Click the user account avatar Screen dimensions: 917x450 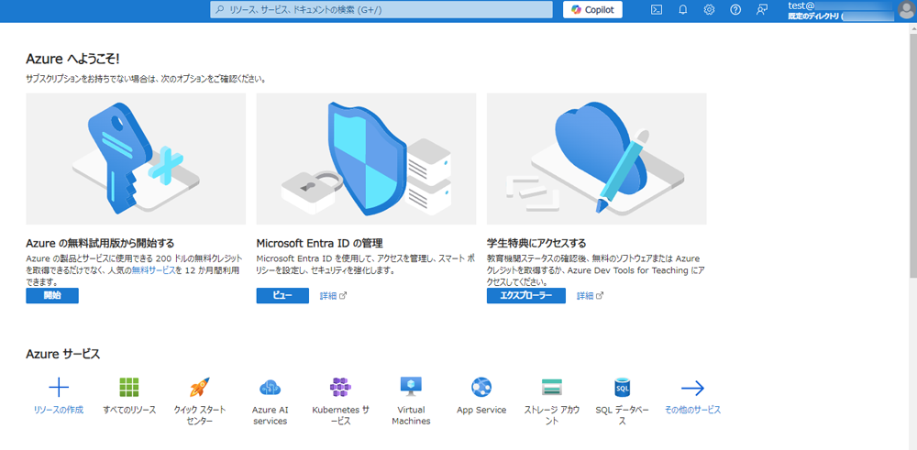tap(906, 10)
